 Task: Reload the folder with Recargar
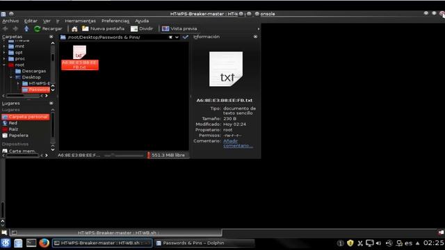[48, 28]
